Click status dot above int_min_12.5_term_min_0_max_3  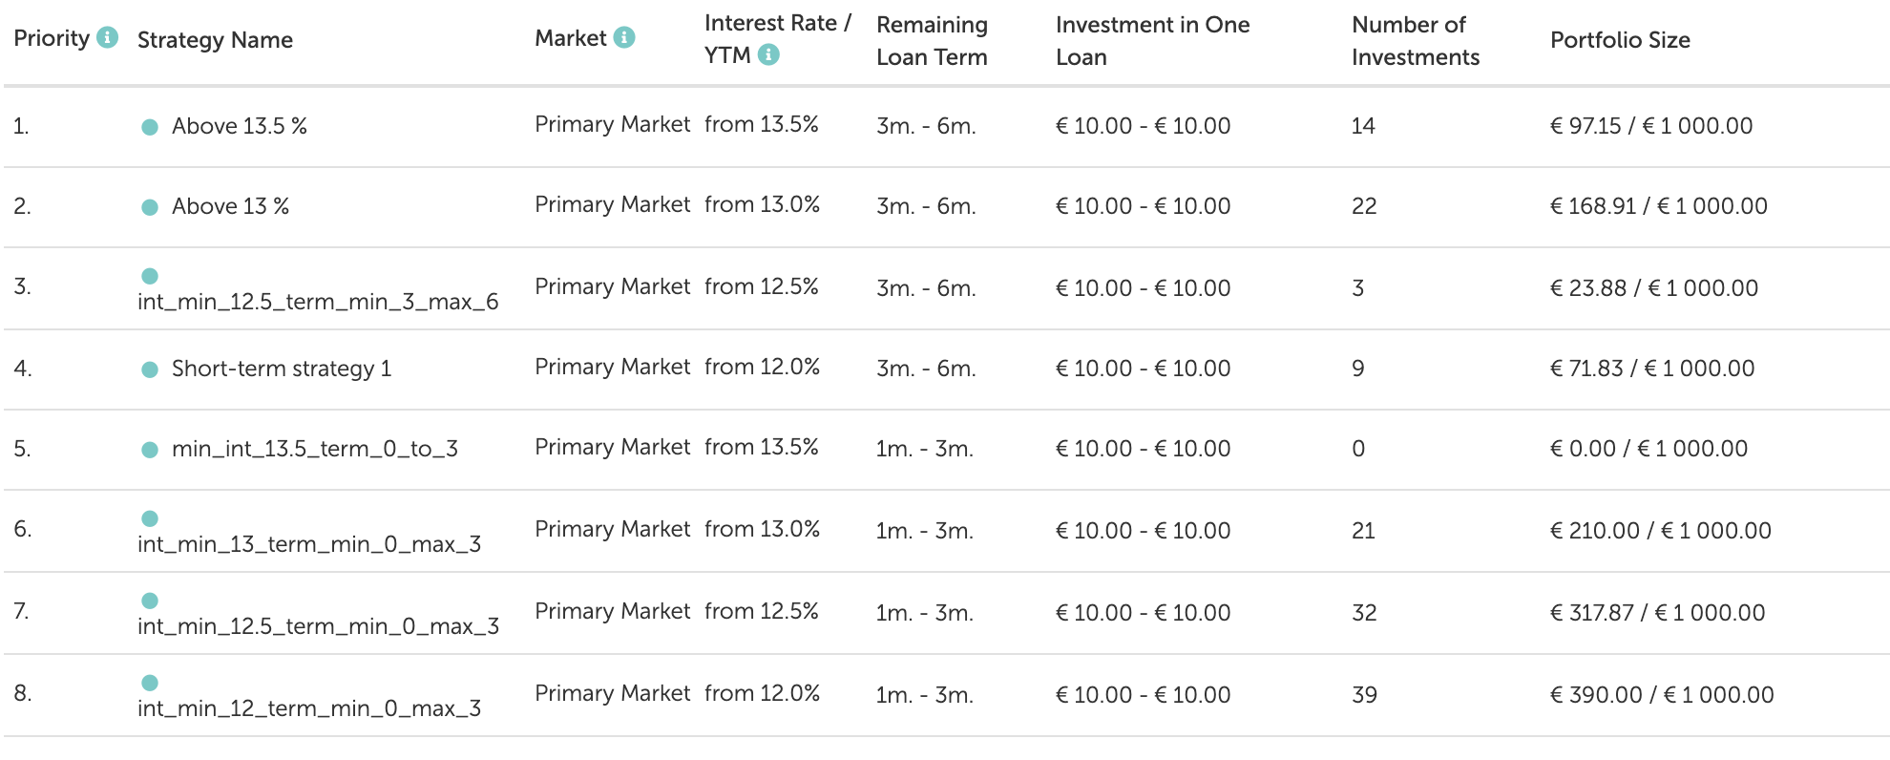tap(150, 601)
